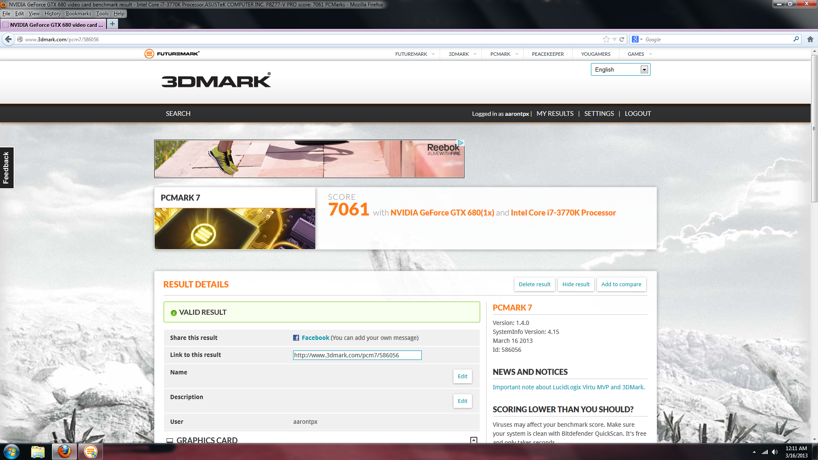
Task: Click the vertical scrollbar thumb
Action: (x=814, y=128)
